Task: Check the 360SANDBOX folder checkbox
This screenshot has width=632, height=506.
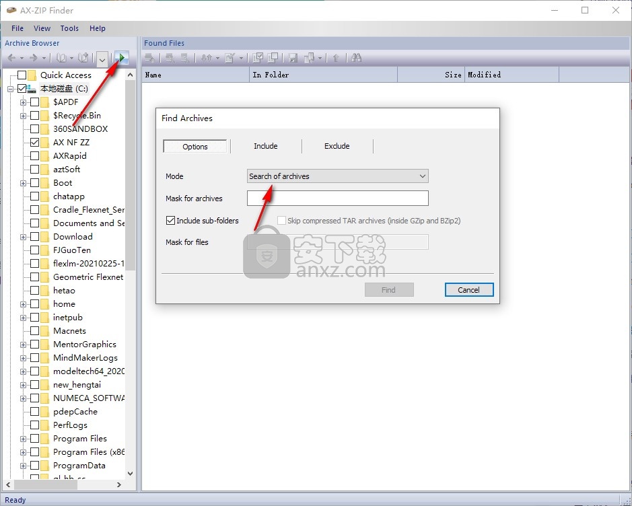Action: pos(35,129)
